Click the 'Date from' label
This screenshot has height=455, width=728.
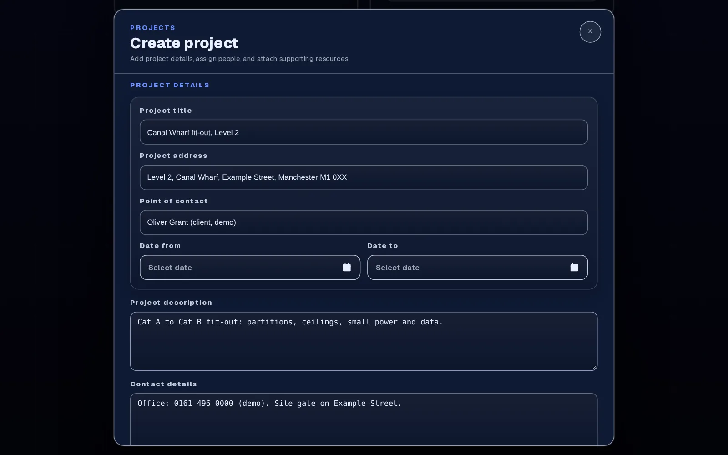160,246
